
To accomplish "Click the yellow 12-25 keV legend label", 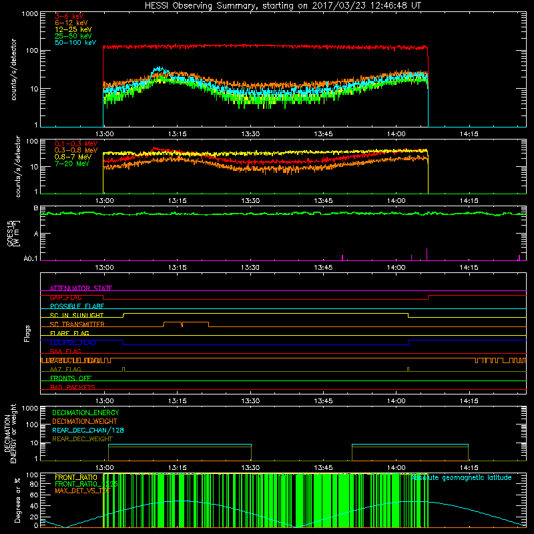I will 73,29.
